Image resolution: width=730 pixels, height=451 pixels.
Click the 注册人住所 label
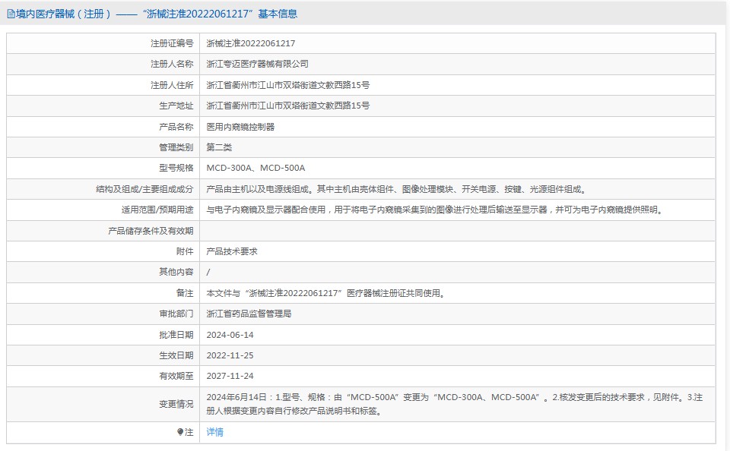pos(172,85)
